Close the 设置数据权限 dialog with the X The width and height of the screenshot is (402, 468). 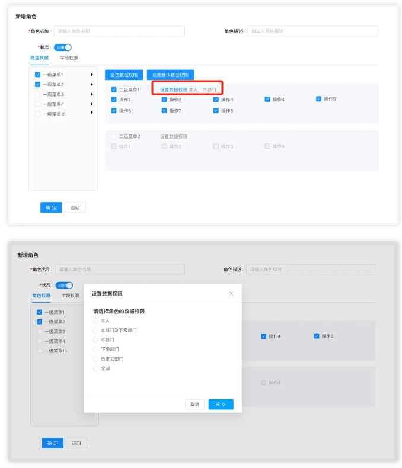[x=231, y=293]
